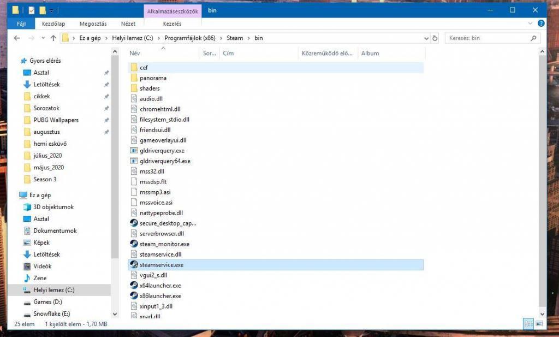Expand the address bar history dropdown
The height and width of the screenshot is (337, 559).
coord(426,38)
